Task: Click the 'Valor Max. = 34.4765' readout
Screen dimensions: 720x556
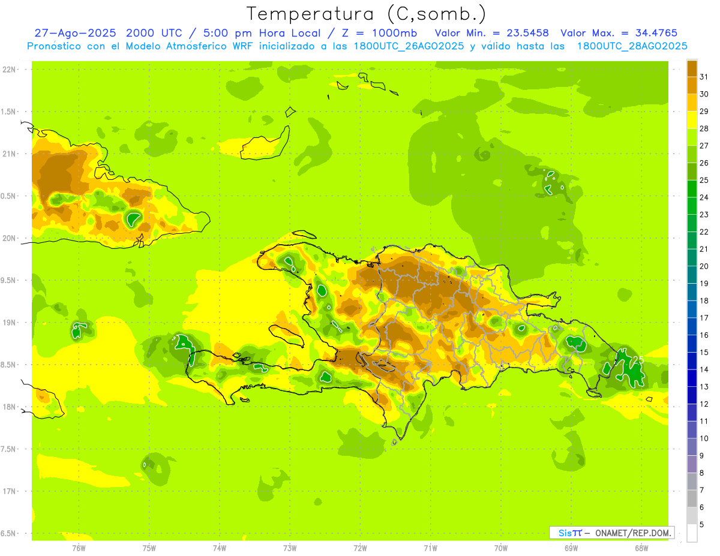Action: 619,33
